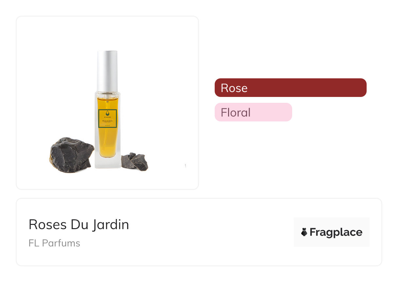Click the small black rocks right of bottle
This screenshot has width=398, height=282.
(x=135, y=161)
